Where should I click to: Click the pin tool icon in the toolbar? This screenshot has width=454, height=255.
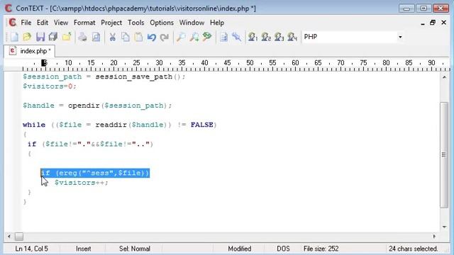tap(236, 37)
